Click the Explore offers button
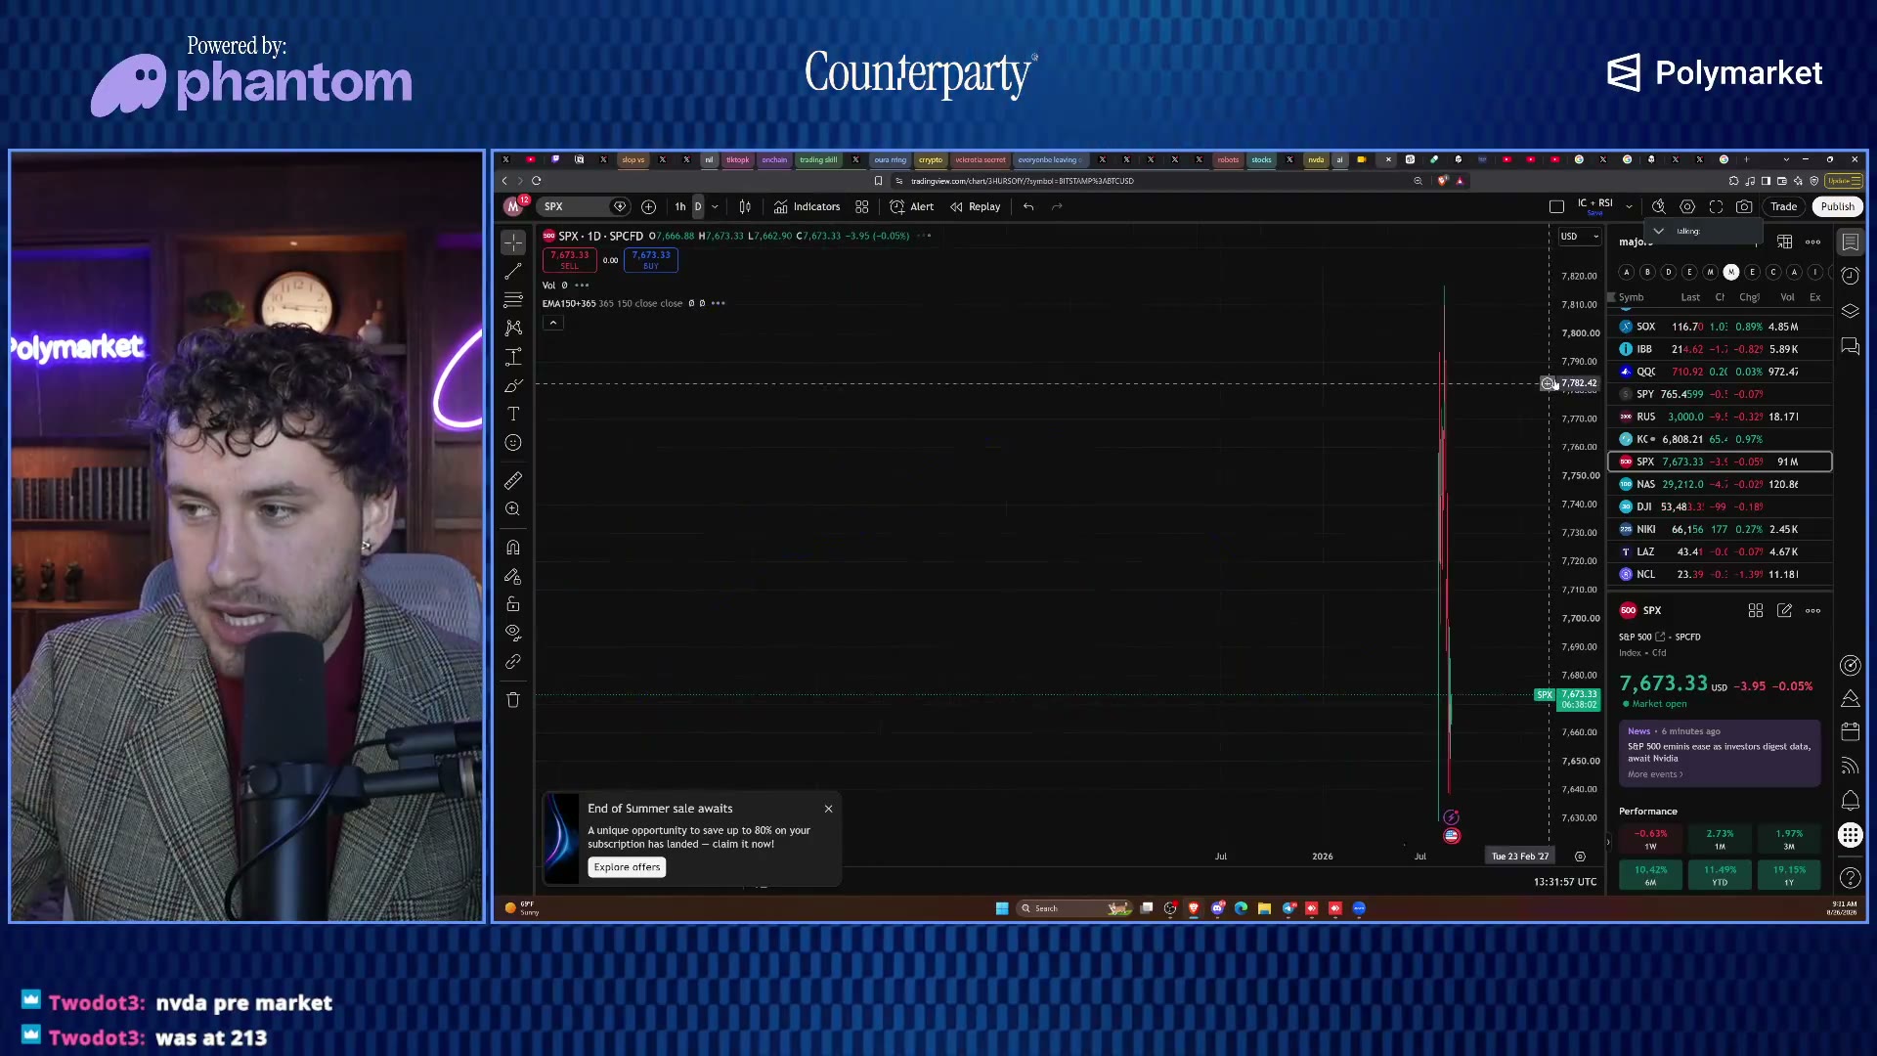1877x1056 pixels. [627, 867]
